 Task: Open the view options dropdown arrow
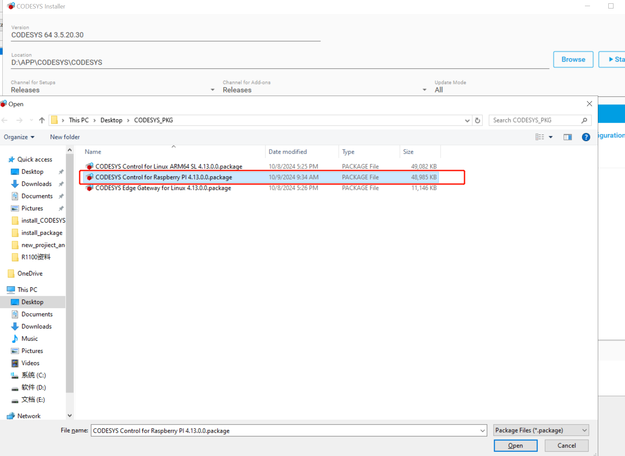click(x=551, y=137)
